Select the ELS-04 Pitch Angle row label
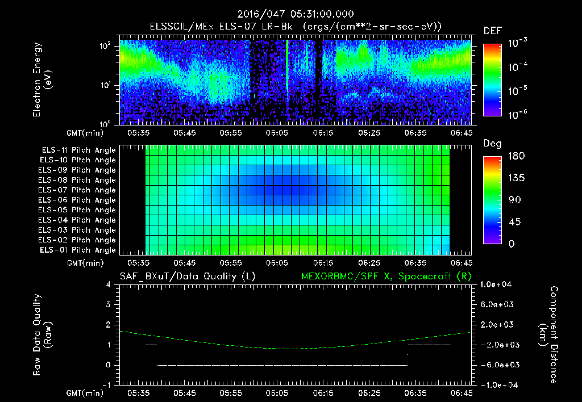Screen dimensions: 582x402 pos(77,220)
